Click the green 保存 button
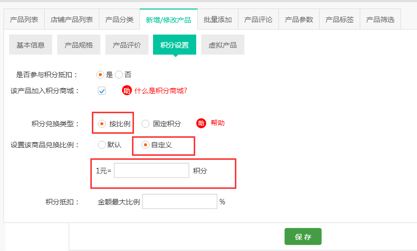The image size is (417, 251). [x=303, y=237]
